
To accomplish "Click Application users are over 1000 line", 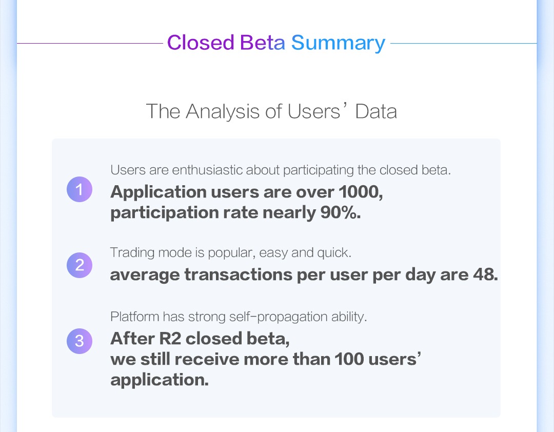I will [247, 192].
